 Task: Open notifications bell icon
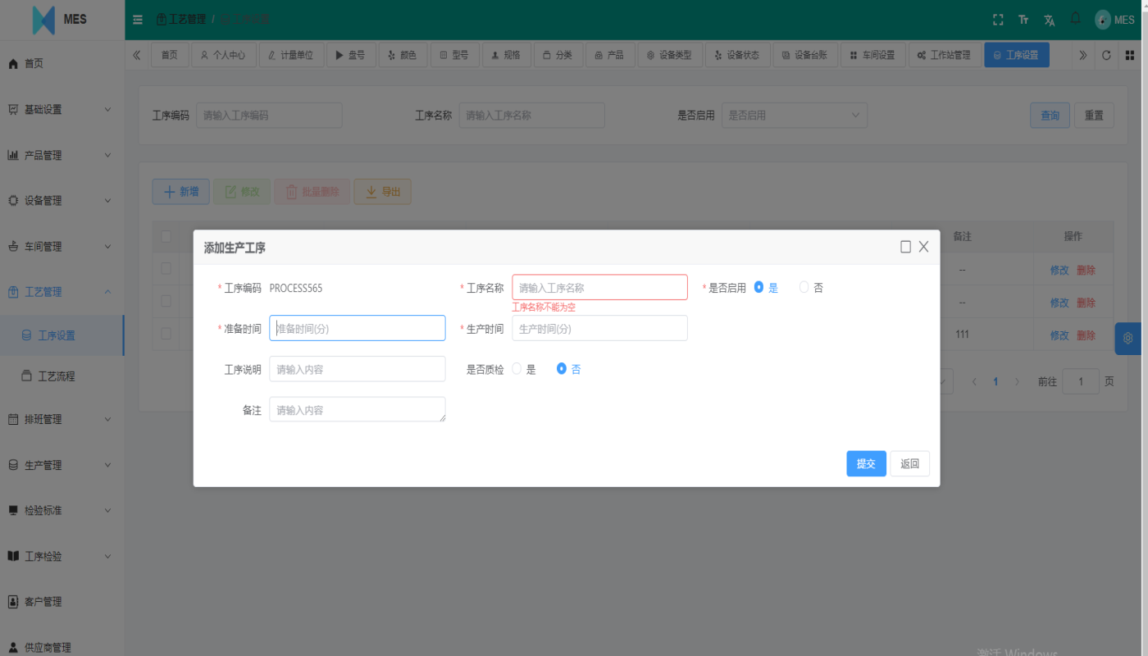pos(1076,19)
